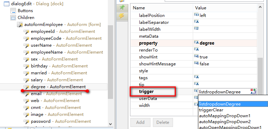Image resolution: width=268 pixels, height=129 pixels.
Task: Select married - AutoFormElement row
Action: click(59, 73)
